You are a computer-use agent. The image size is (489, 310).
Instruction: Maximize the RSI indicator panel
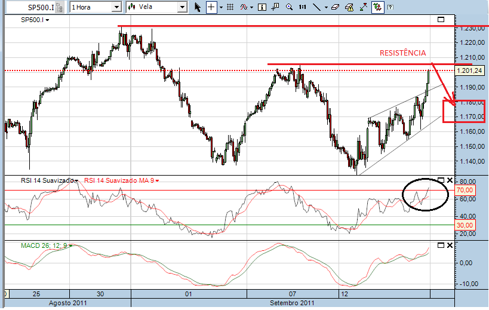click(x=441, y=180)
